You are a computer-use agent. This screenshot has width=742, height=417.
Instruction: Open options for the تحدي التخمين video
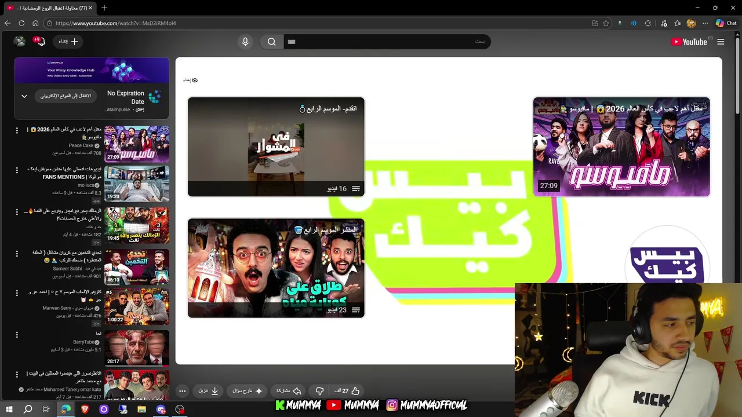click(x=17, y=253)
